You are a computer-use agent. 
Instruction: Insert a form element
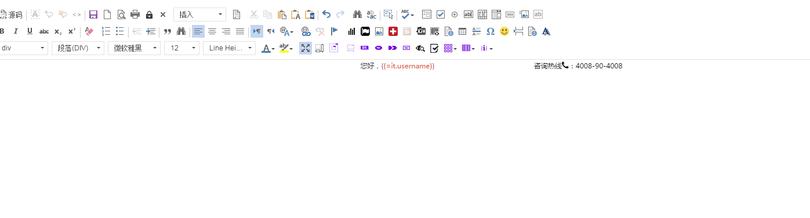[x=427, y=14]
